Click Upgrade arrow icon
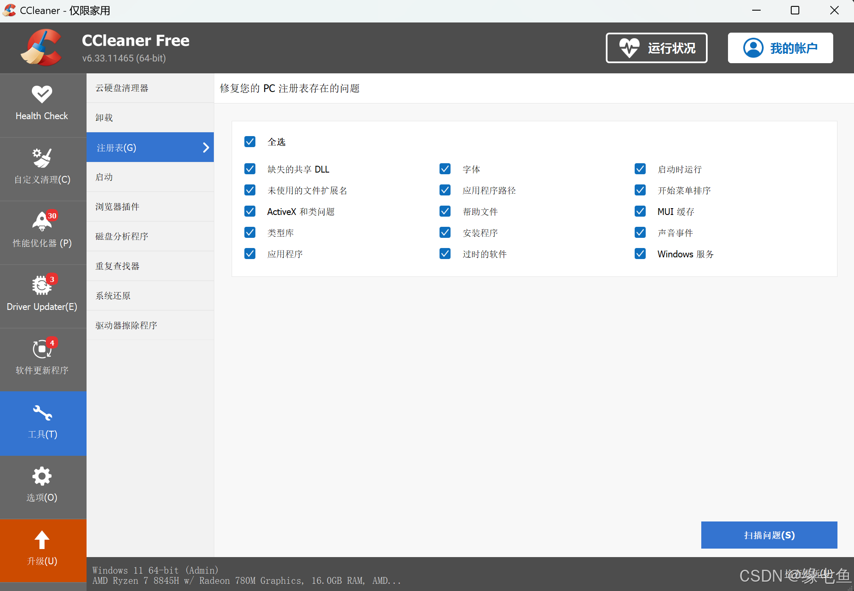The image size is (854, 591). (42, 540)
